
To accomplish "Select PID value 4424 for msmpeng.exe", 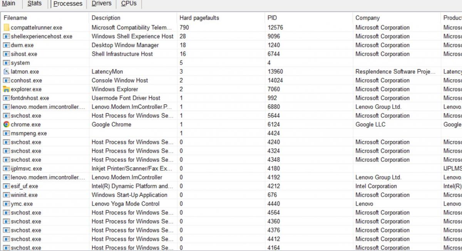I will [x=274, y=134].
